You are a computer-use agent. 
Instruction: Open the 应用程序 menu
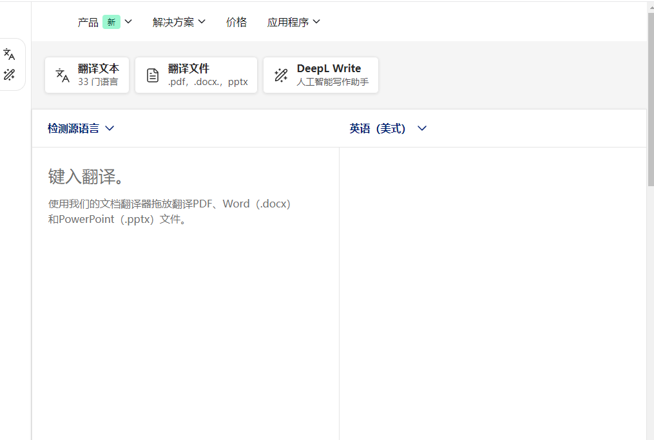pyautogui.click(x=294, y=22)
